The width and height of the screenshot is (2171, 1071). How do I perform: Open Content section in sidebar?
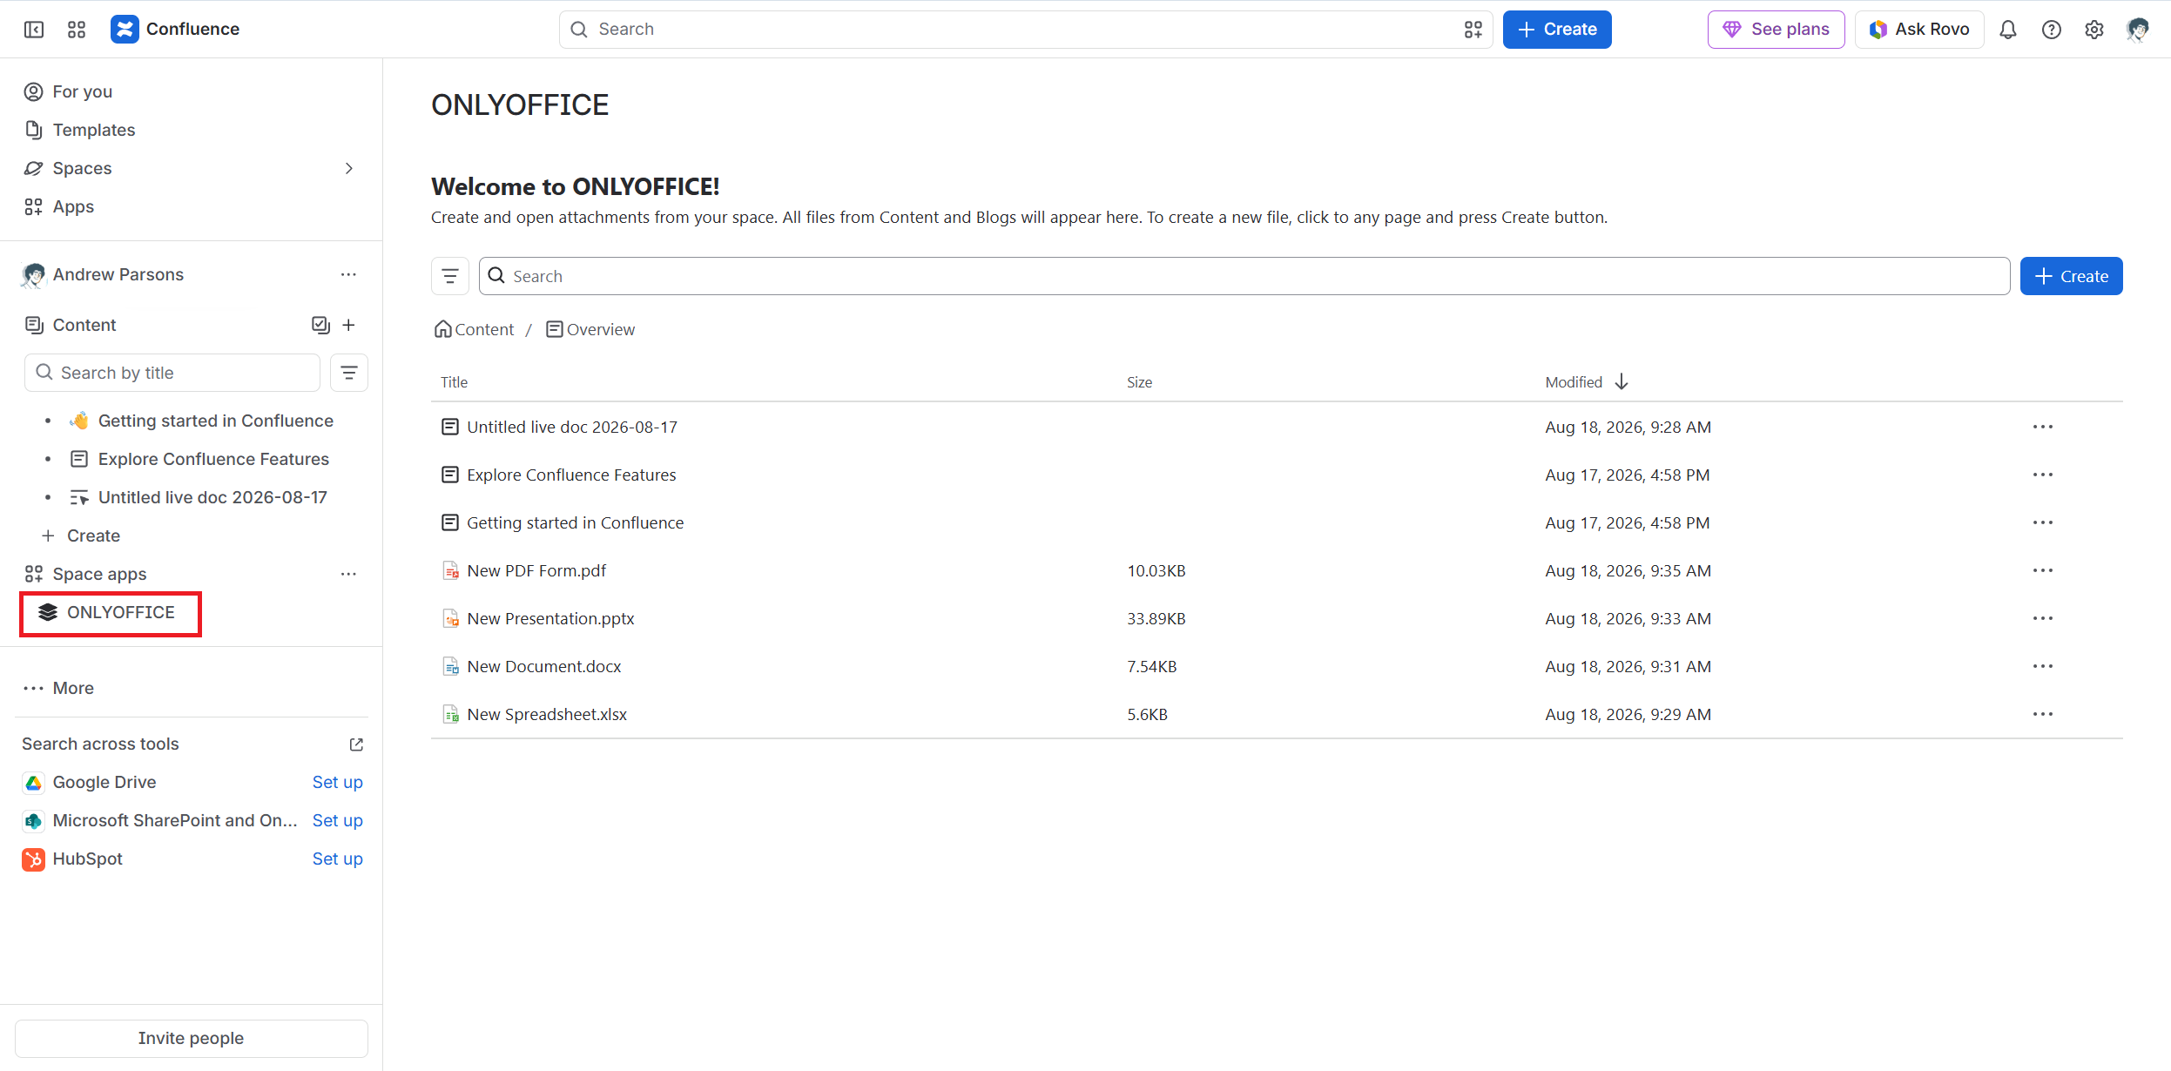tap(84, 325)
